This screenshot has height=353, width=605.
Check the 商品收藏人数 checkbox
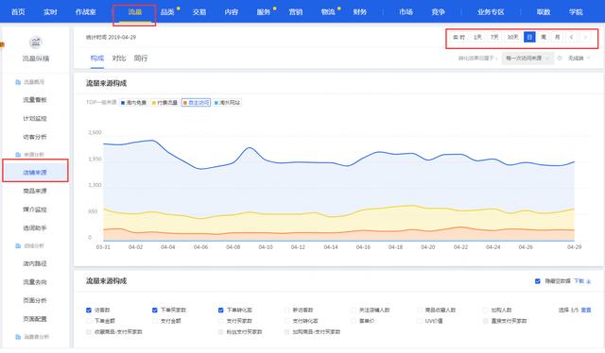(419, 310)
